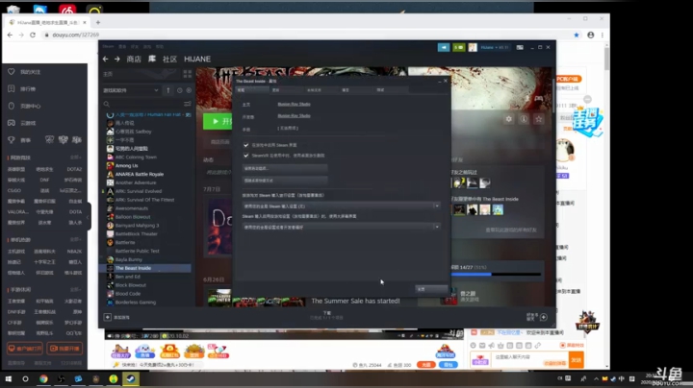Screen dimensions: 693x388
Task: Show recent games clock filter icon
Action: [x=179, y=90]
